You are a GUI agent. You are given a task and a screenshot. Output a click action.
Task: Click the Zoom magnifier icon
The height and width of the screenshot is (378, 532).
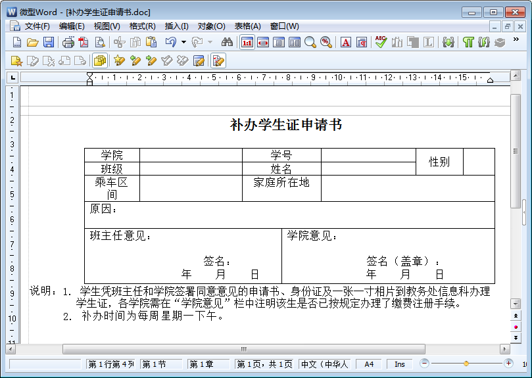coord(310,43)
